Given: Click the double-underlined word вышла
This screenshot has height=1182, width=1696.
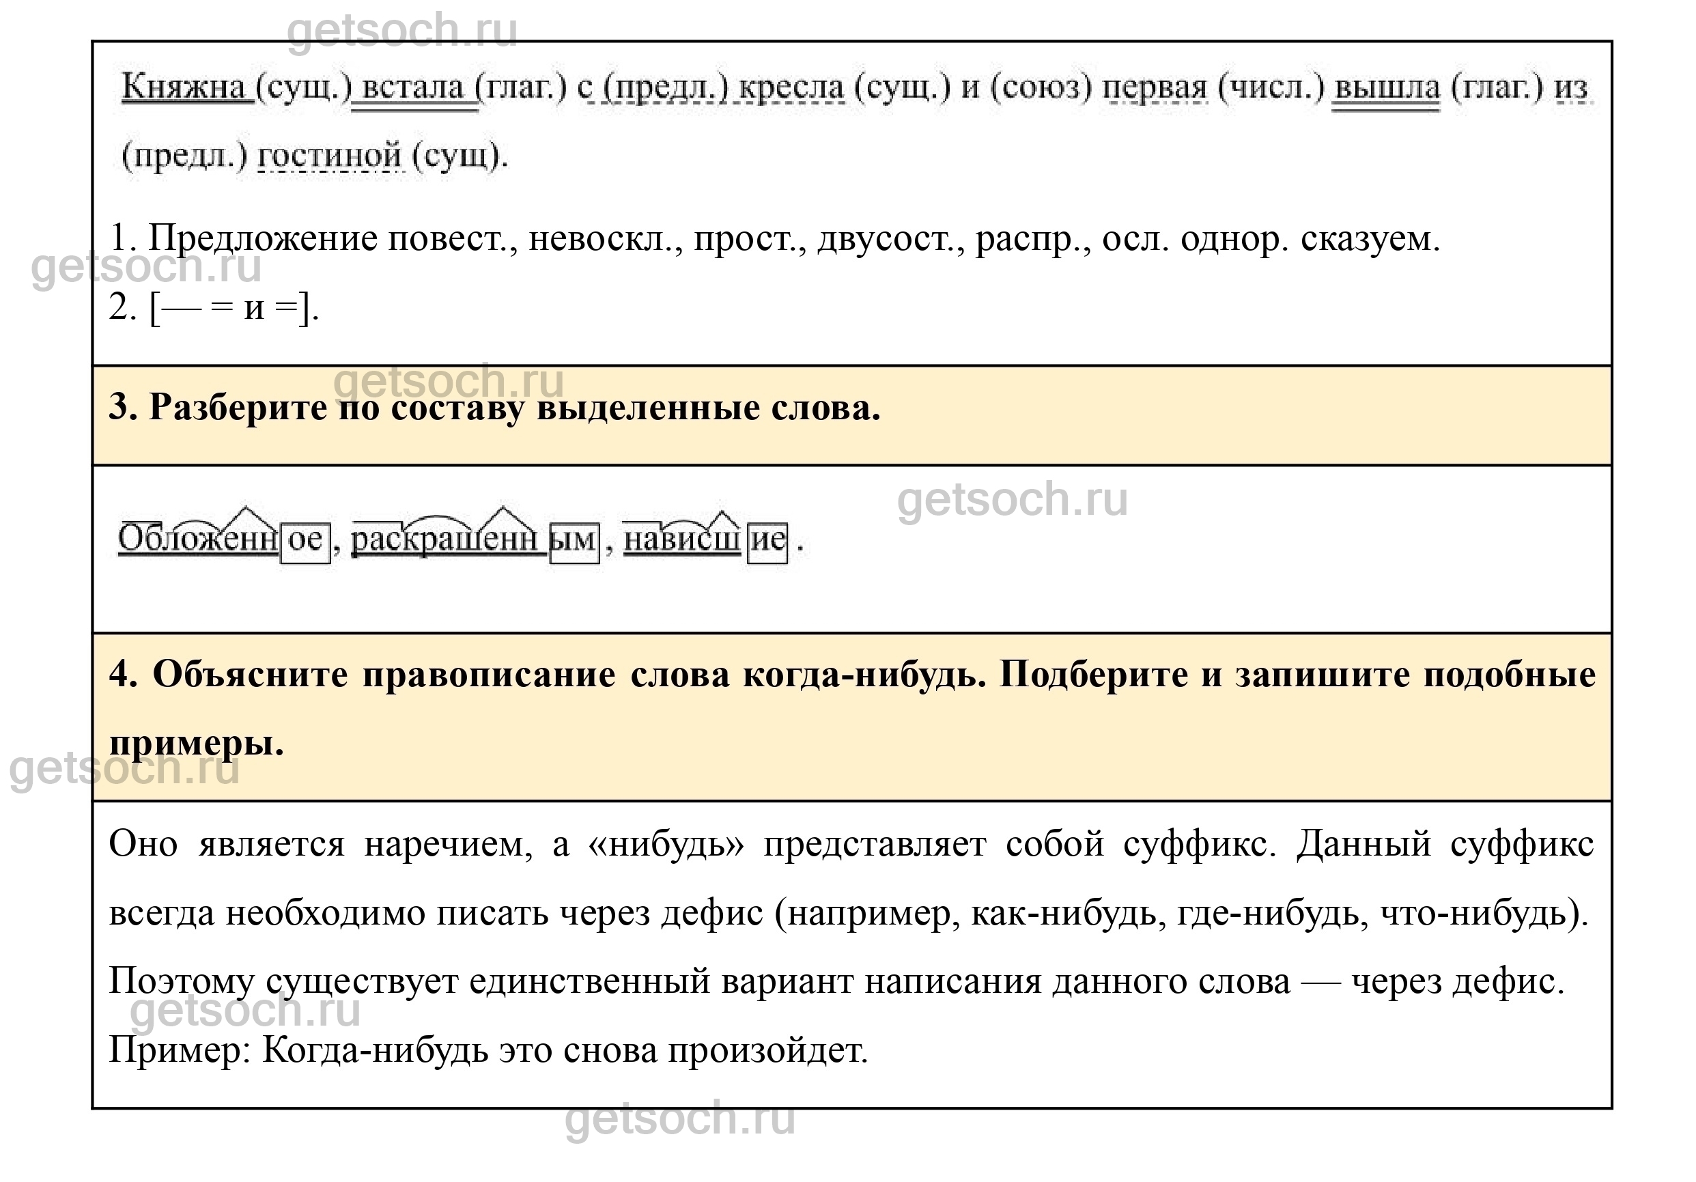Looking at the screenshot, I should tap(1386, 87).
